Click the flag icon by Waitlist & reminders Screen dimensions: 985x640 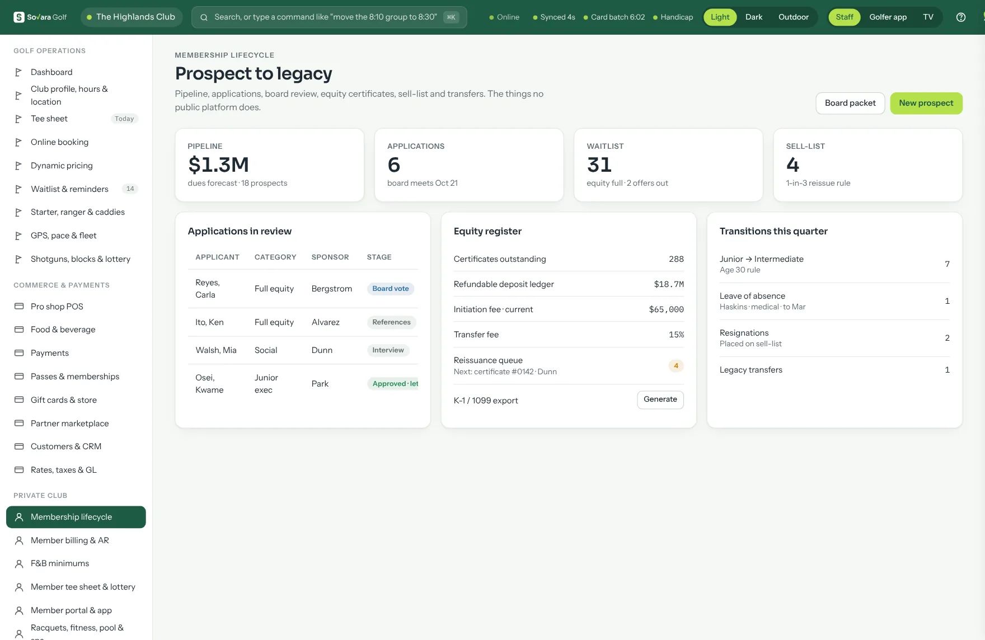tap(18, 189)
